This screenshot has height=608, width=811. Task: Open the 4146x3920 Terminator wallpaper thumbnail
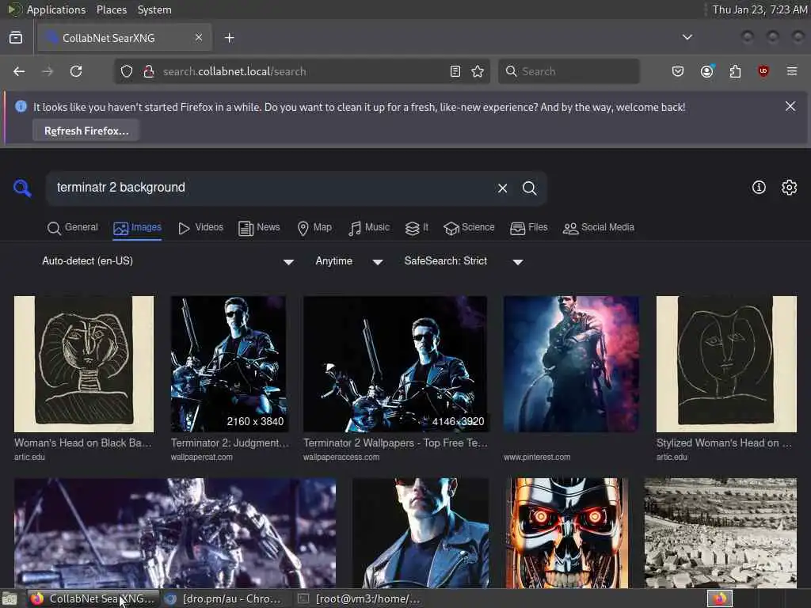click(395, 364)
